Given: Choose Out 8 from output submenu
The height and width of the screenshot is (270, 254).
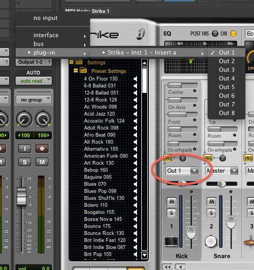Looking at the screenshot, I should 226,113.
